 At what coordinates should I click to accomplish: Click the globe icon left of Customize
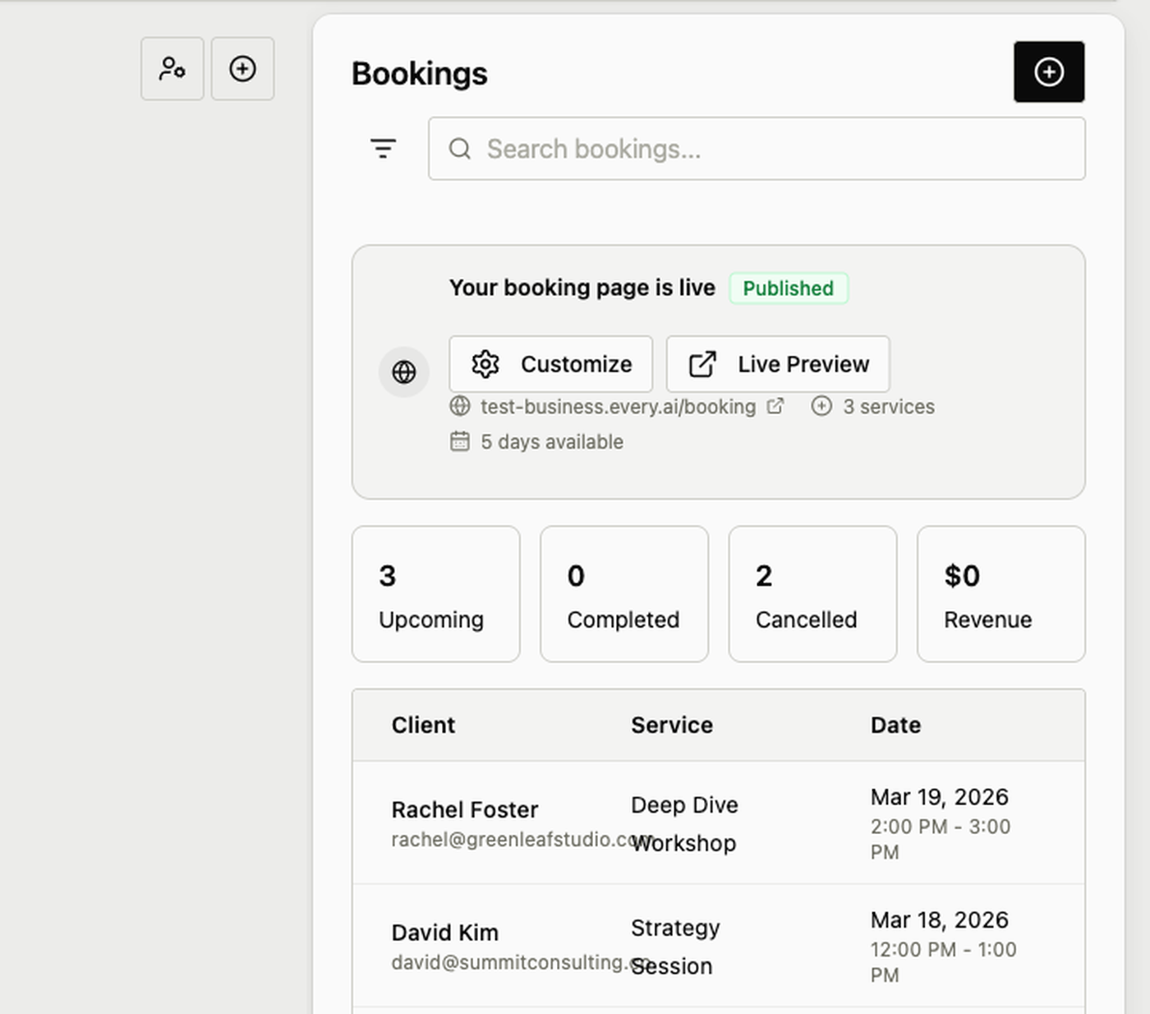[403, 371]
